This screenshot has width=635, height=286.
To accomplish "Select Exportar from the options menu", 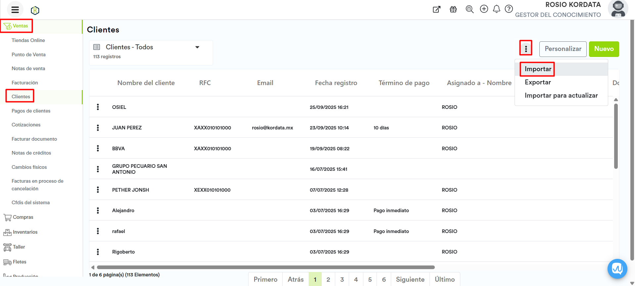I will (x=538, y=82).
